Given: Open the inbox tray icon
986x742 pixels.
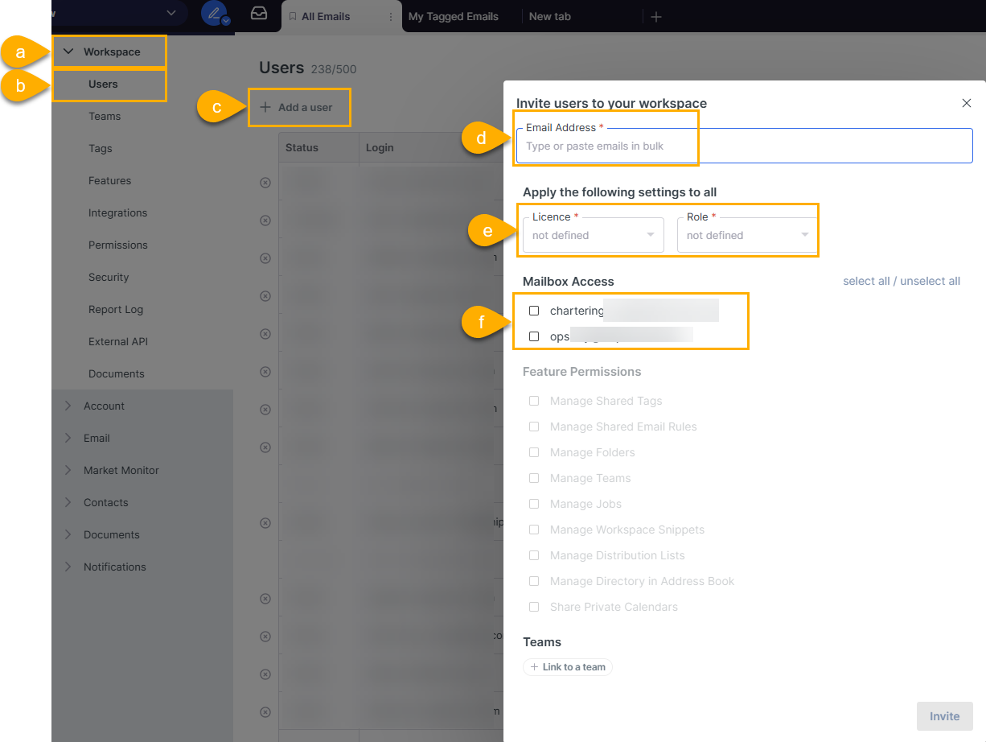Looking at the screenshot, I should click(x=259, y=14).
